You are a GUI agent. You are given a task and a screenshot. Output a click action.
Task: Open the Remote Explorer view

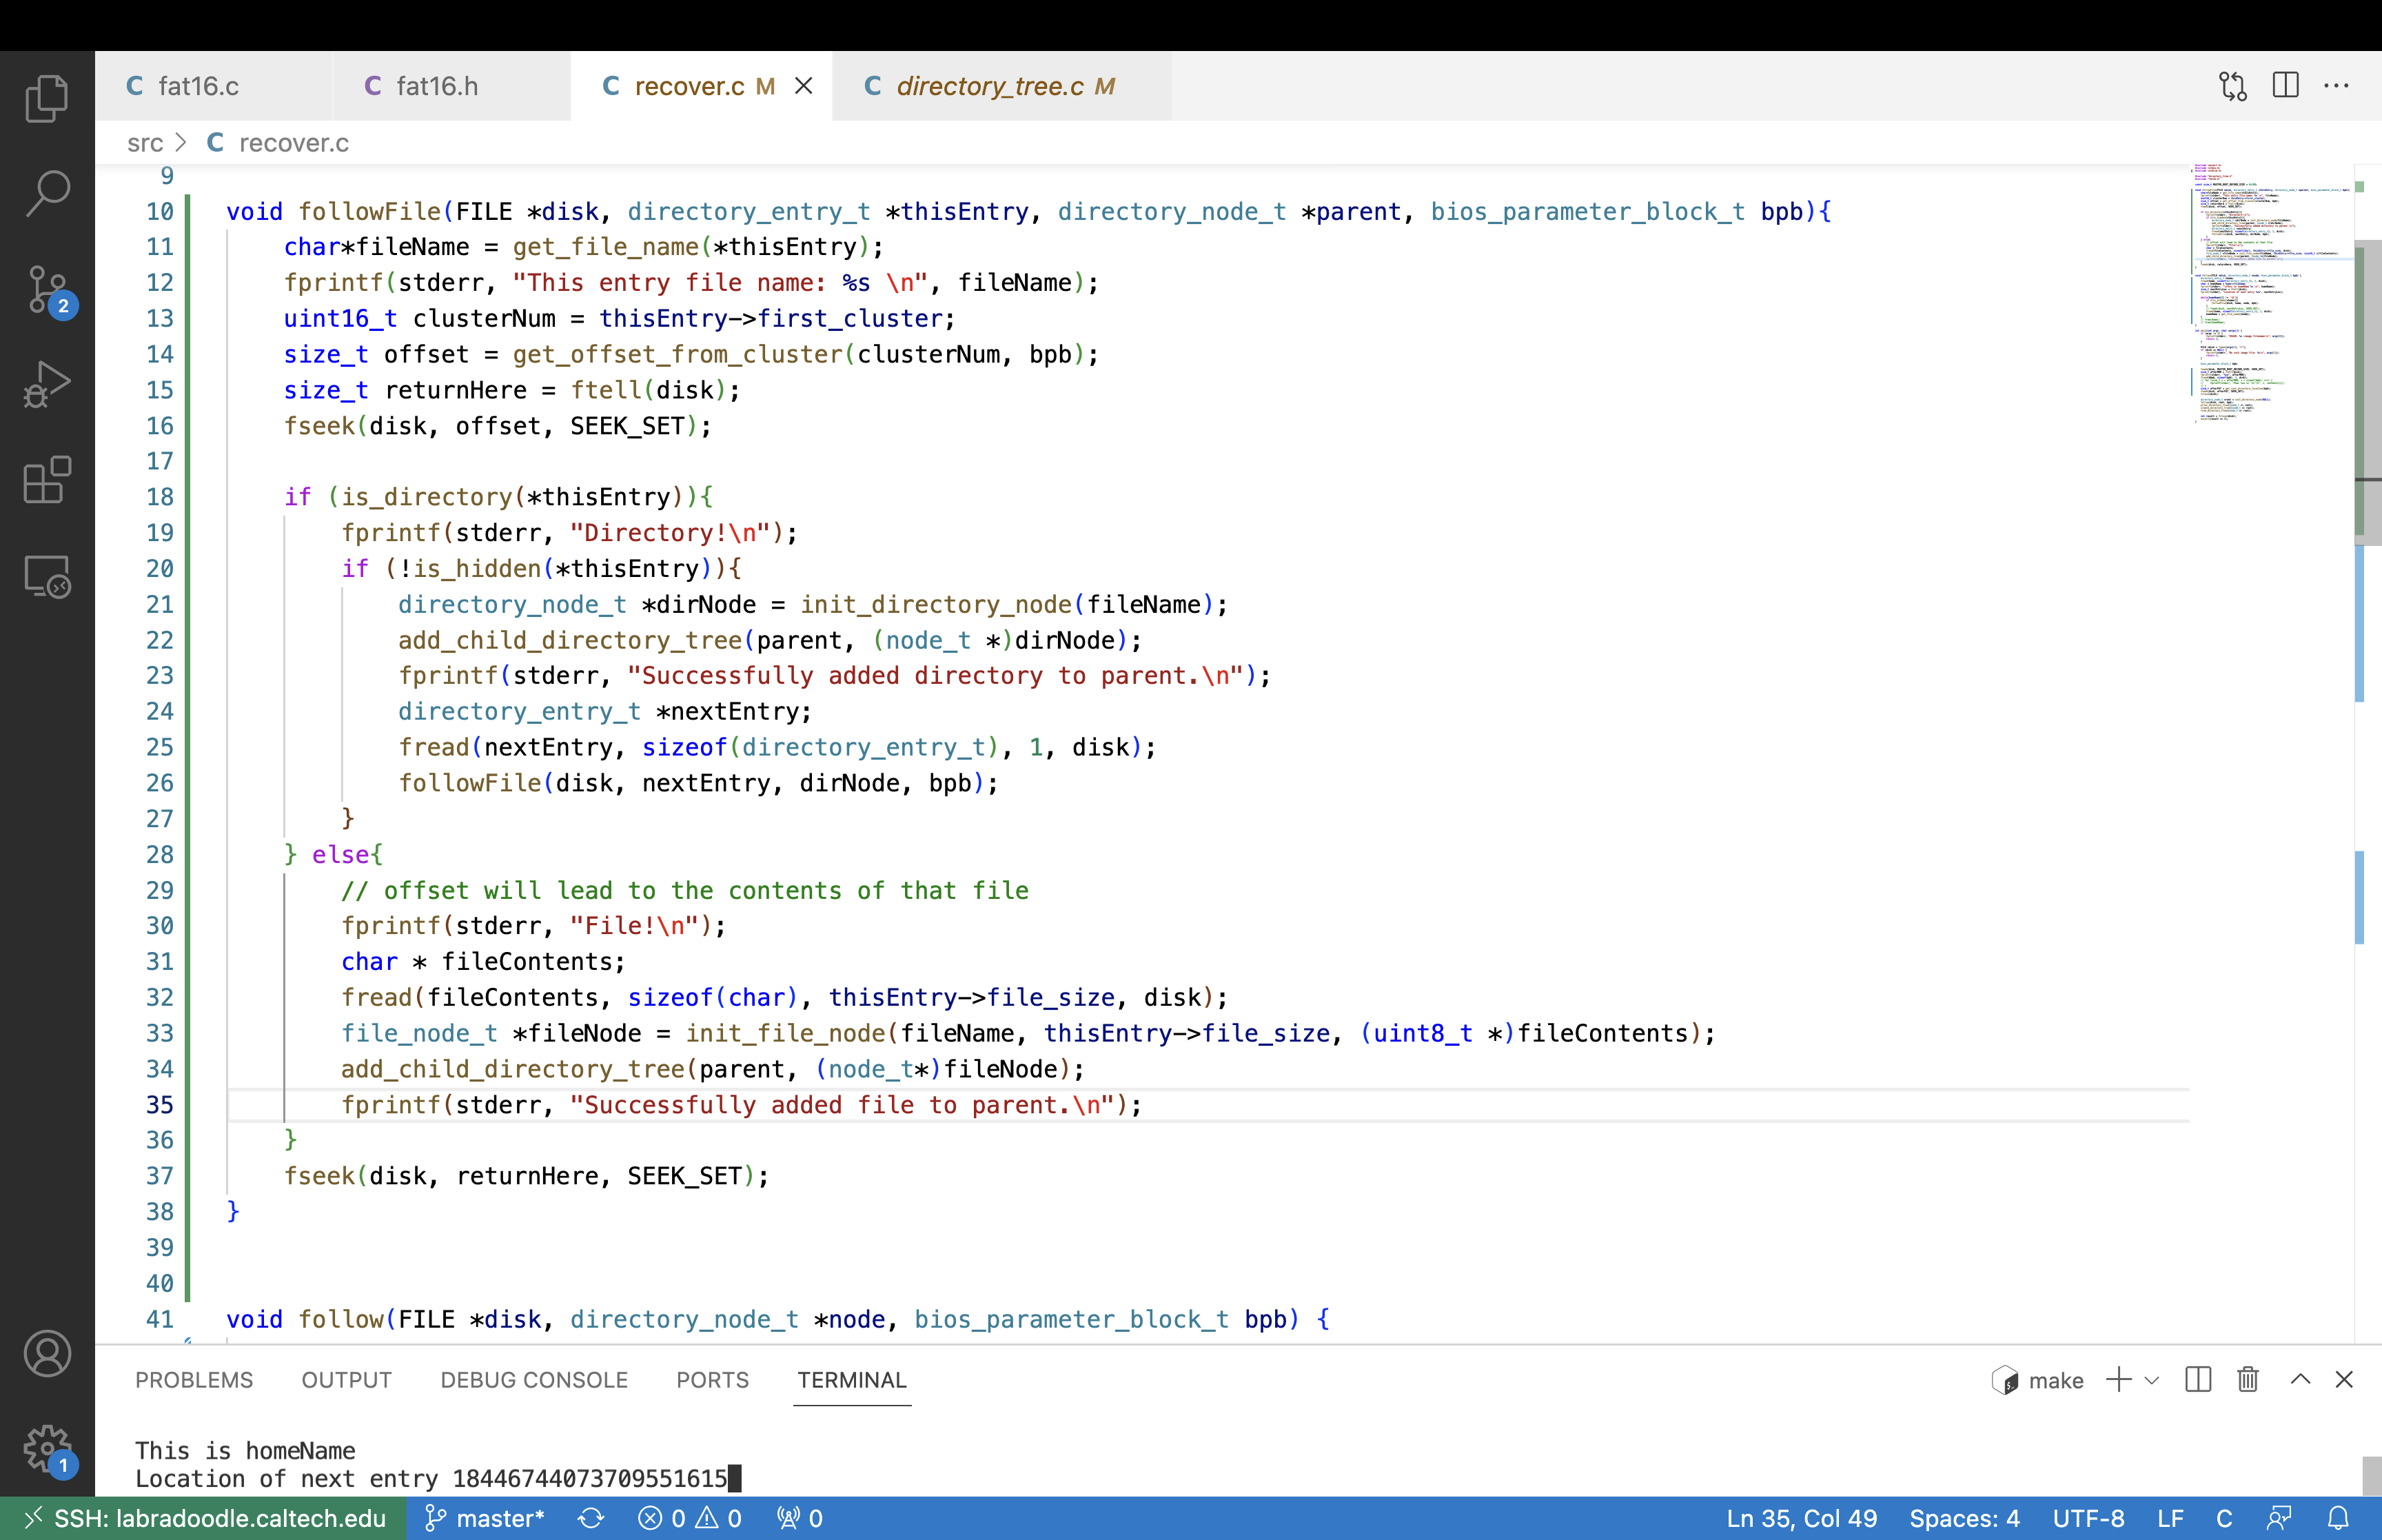pyautogui.click(x=47, y=577)
